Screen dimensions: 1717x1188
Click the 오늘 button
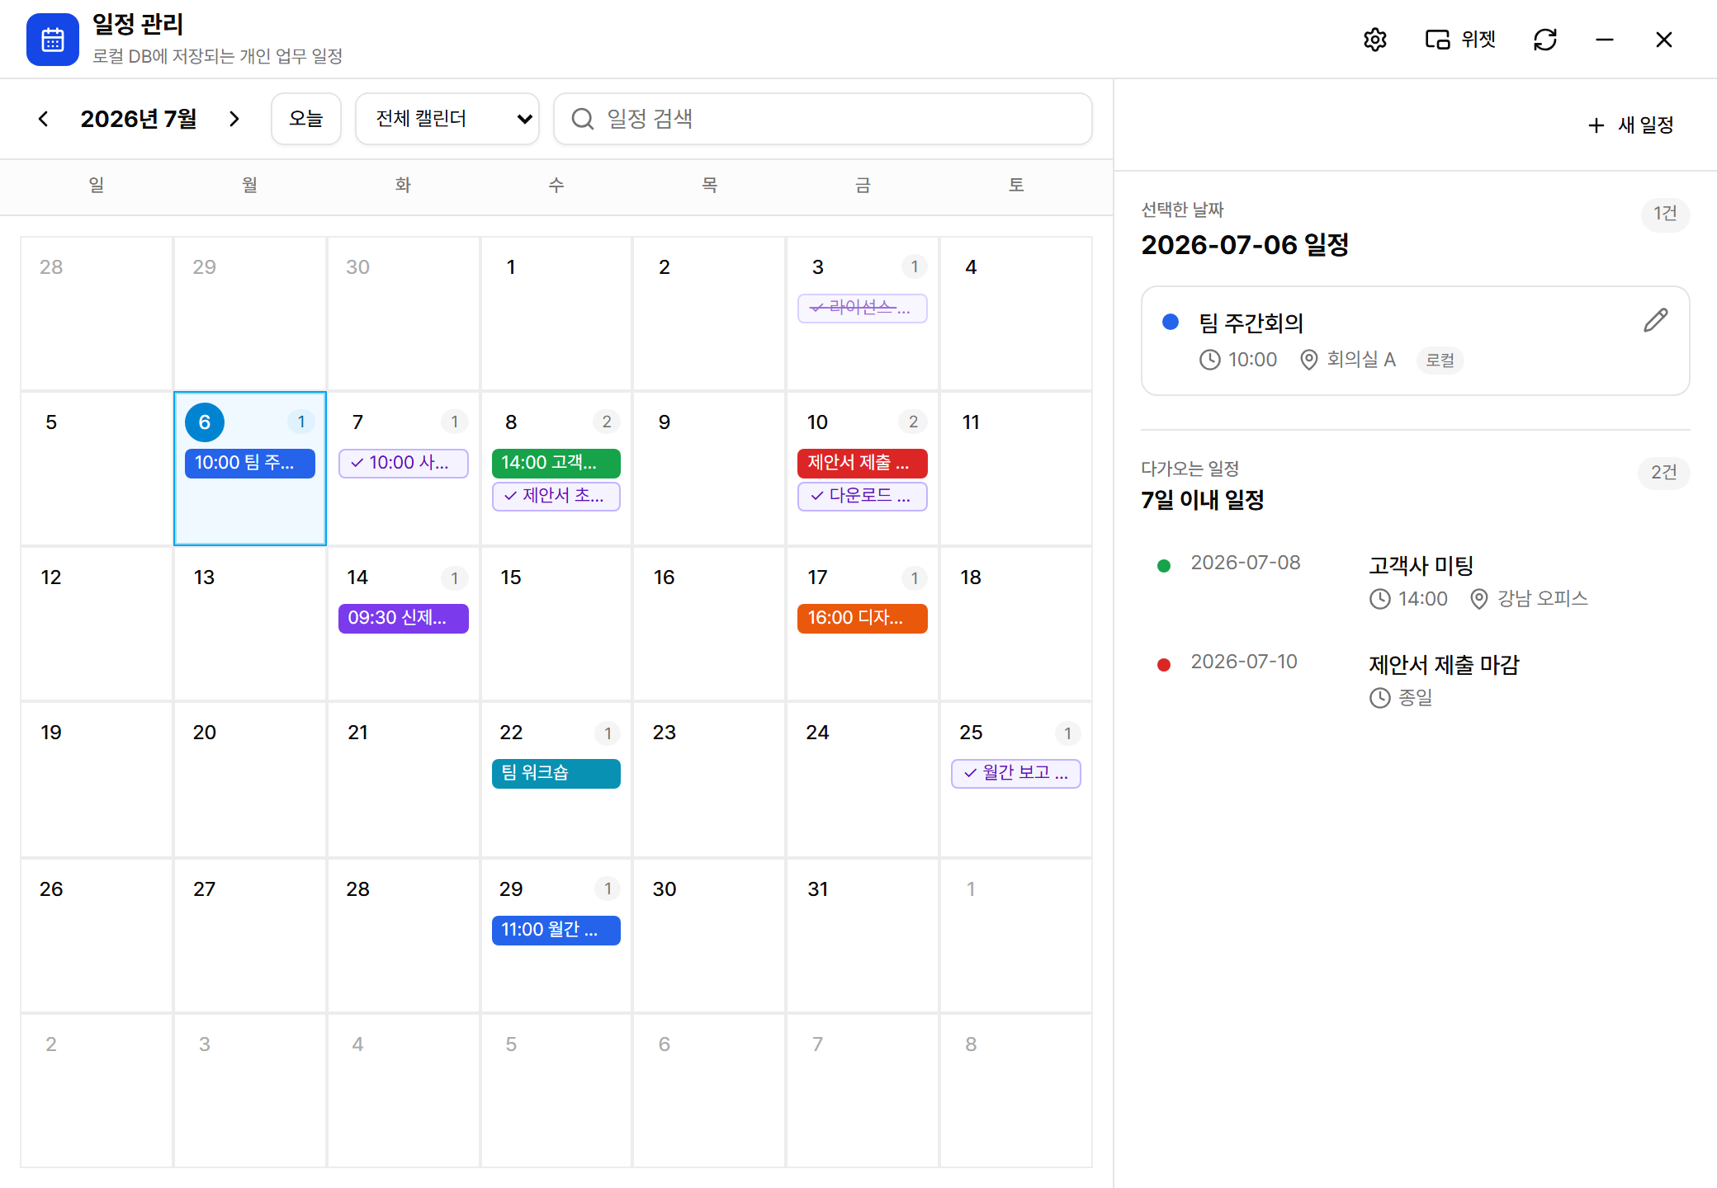(x=305, y=119)
